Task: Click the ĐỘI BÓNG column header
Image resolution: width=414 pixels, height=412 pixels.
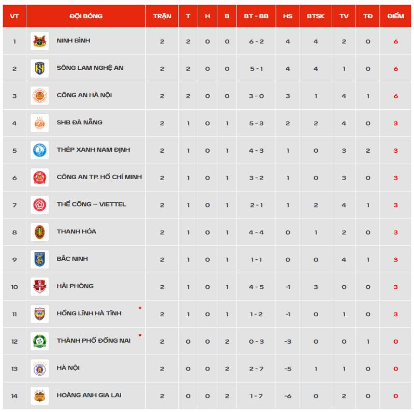Action: point(86,16)
